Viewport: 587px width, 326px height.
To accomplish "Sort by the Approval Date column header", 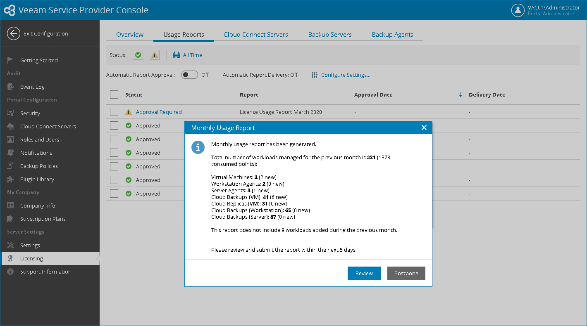I will pos(373,94).
